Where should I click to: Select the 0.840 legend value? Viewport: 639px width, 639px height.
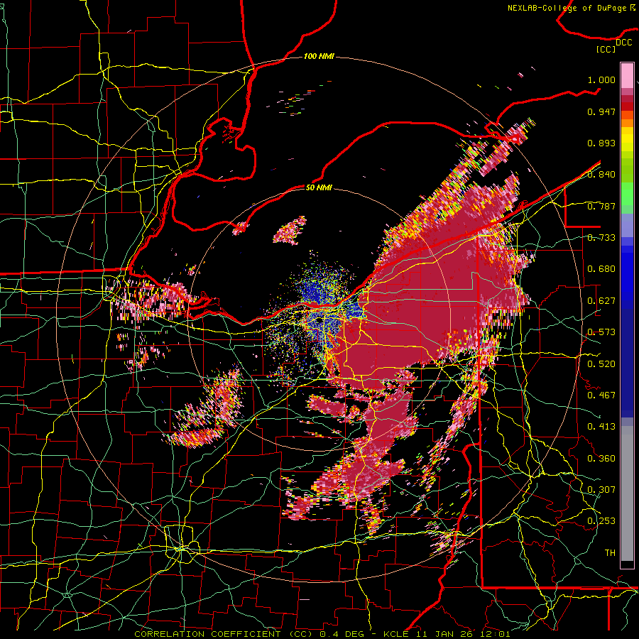tap(601, 175)
